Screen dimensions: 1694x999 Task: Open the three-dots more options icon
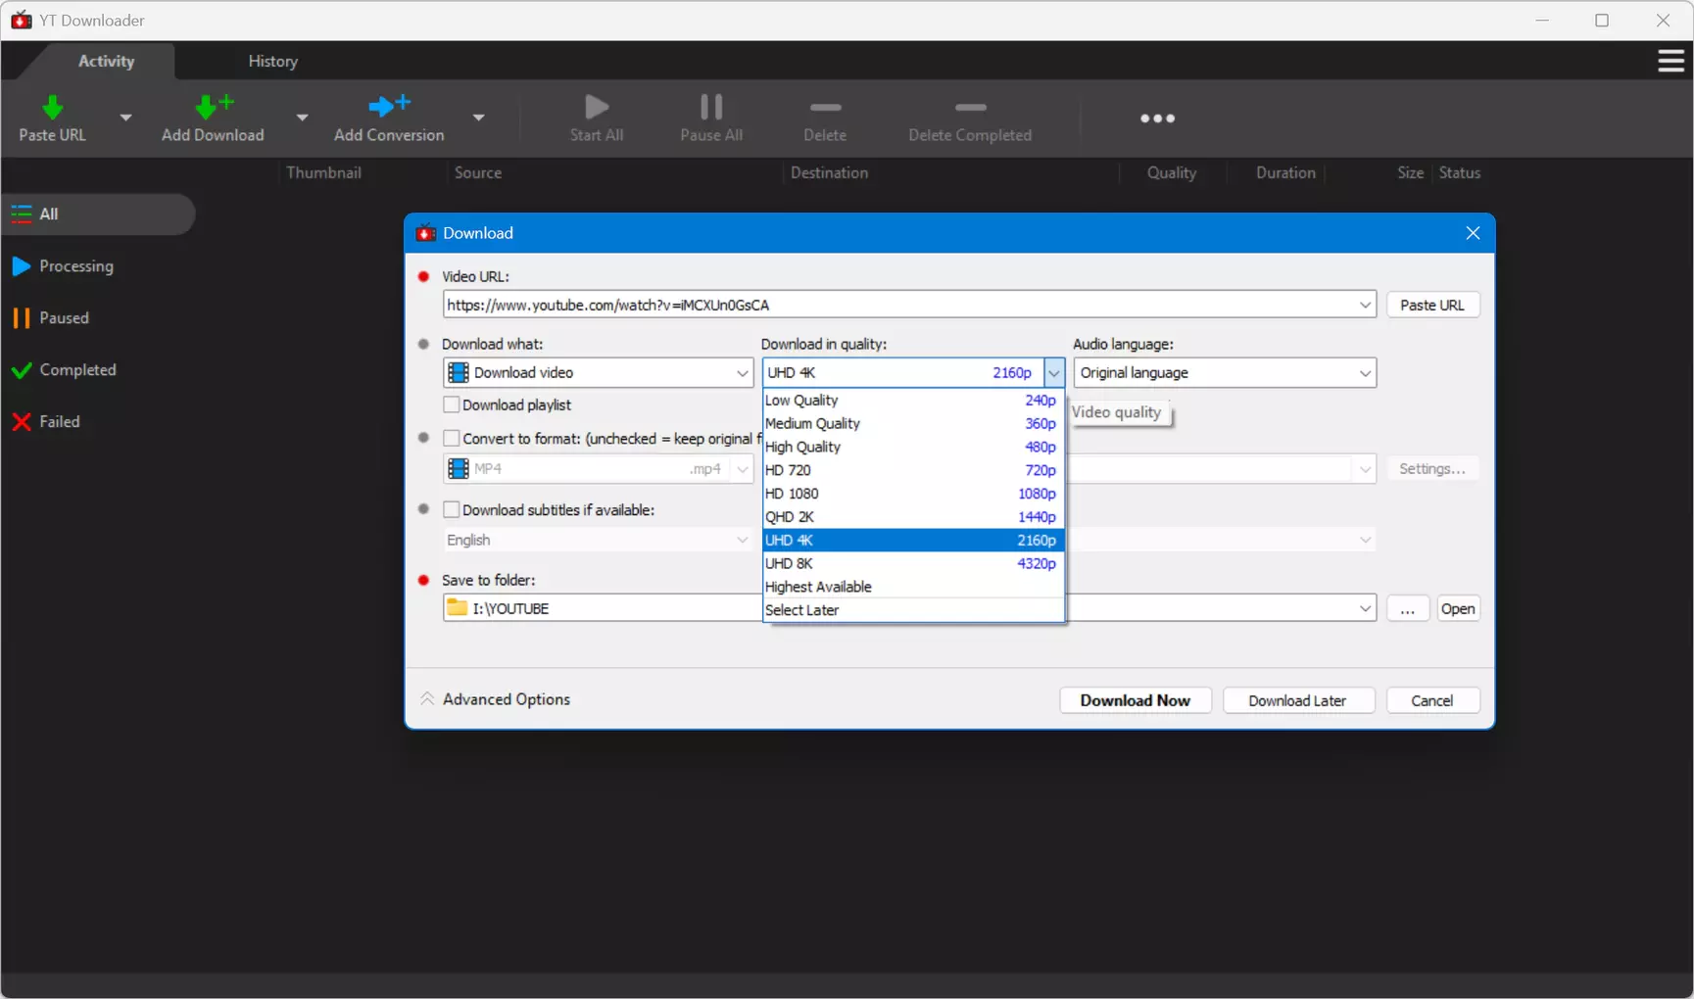point(1157,119)
